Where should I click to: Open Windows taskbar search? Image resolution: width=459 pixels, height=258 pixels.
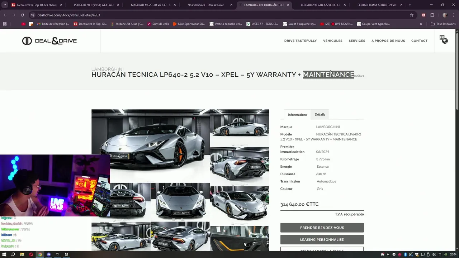pos(13,254)
